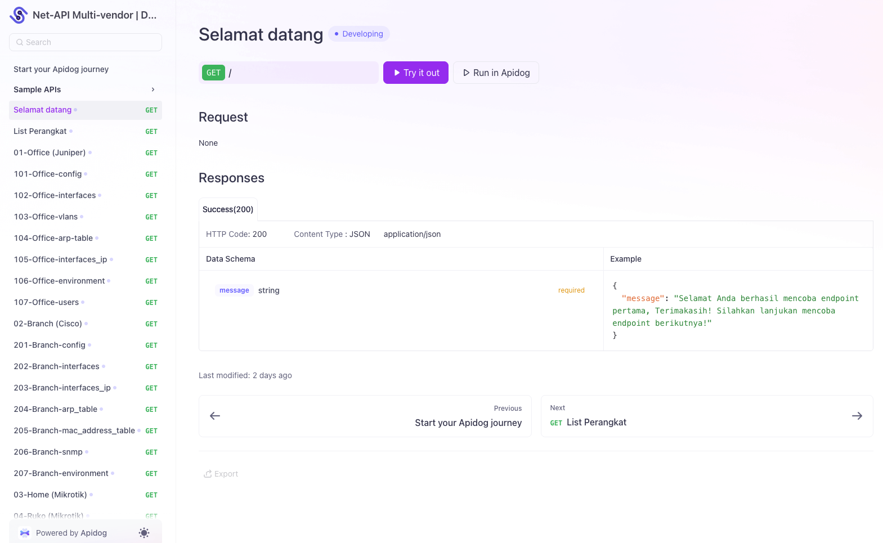Open Start your Apidog journey page

click(x=61, y=69)
